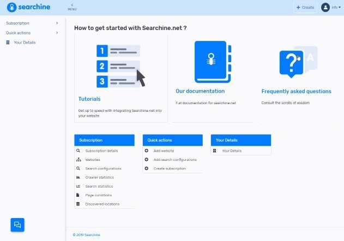Click database icon next to Discovered locations
344x241 pixels.
click(x=78, y=204)
